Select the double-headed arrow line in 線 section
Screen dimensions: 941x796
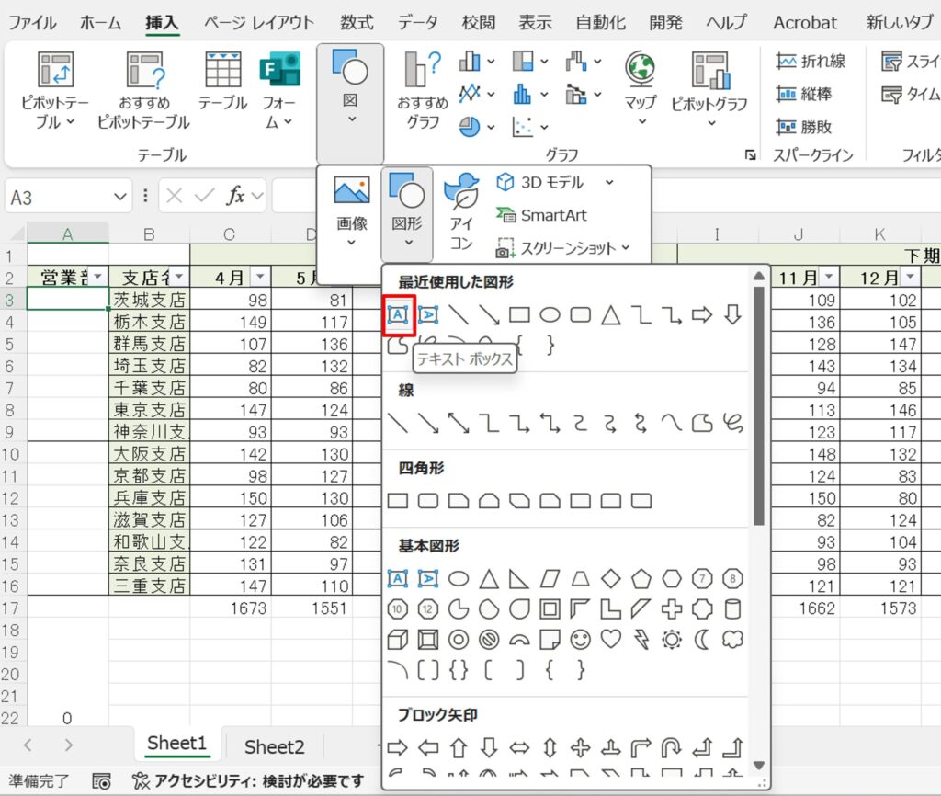point(459,423)
